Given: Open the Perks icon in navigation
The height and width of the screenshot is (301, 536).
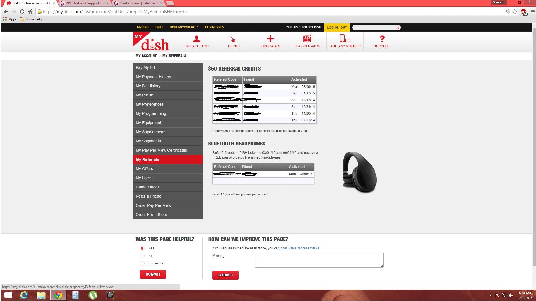Looking at the screenshot, I should point(232,39).
